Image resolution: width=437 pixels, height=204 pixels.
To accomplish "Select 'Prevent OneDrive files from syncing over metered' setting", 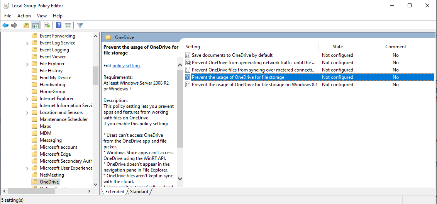I will click(254, 70).
